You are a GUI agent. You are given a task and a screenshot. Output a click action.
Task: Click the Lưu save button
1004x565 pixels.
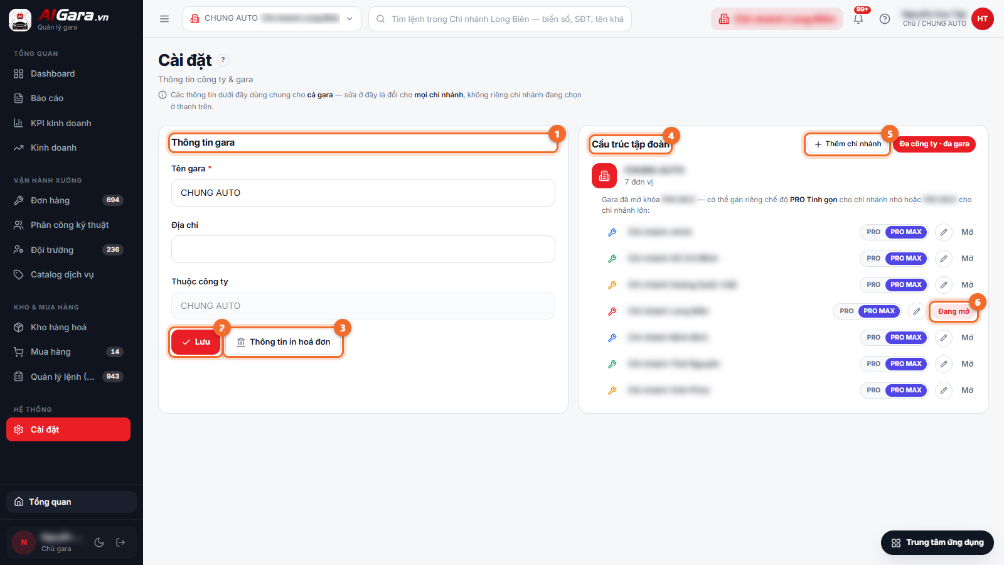tap(196, 342)
